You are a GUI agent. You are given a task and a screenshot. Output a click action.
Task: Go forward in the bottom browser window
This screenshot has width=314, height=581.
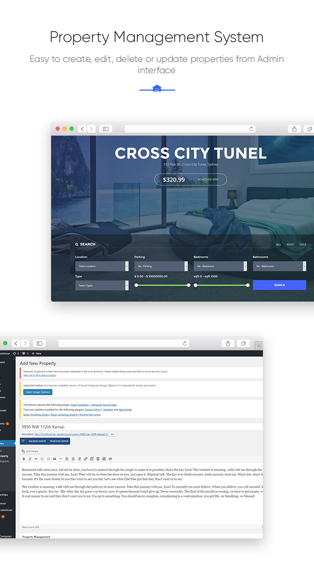(25, 343)
